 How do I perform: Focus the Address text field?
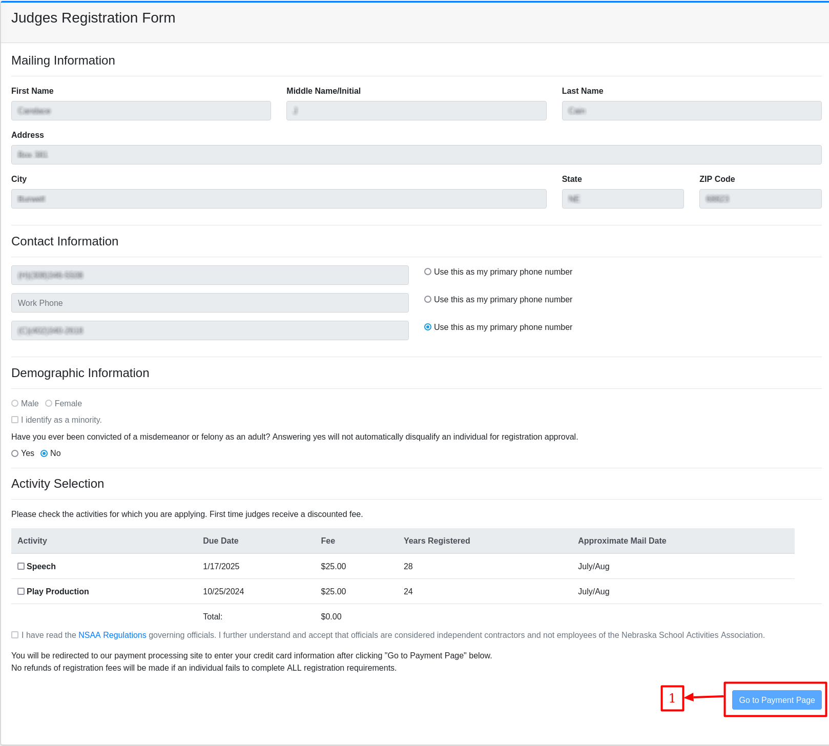coord(416,155)
